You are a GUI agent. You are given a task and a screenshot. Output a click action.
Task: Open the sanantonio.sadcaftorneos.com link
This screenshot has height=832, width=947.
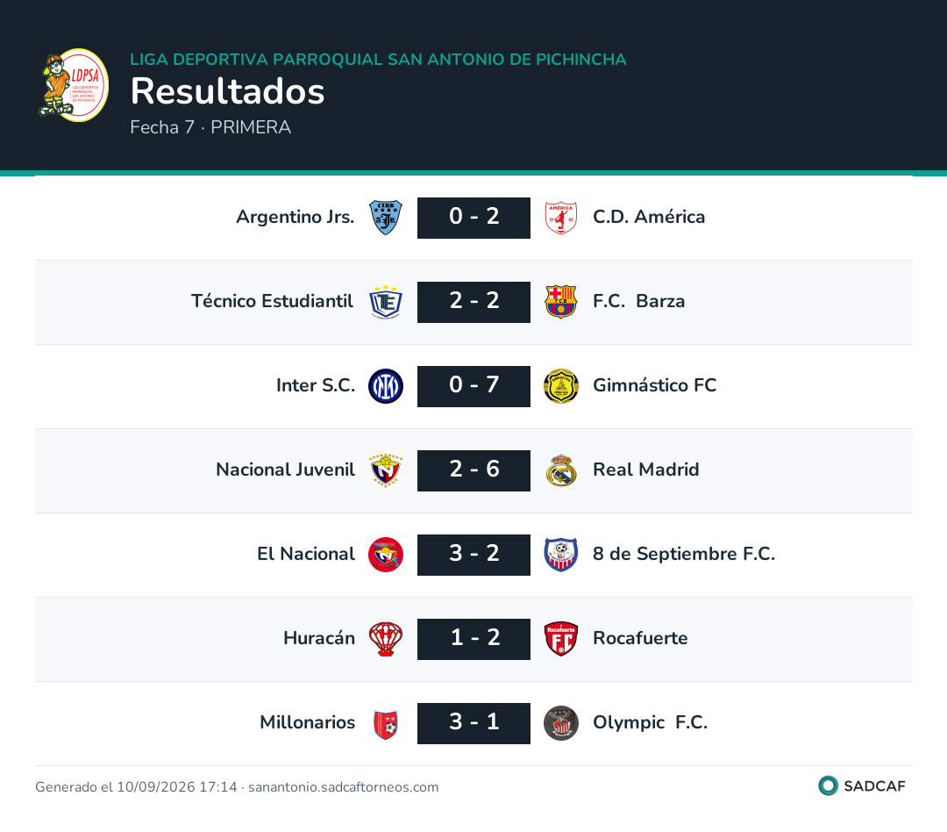click(x=343, y=787)
